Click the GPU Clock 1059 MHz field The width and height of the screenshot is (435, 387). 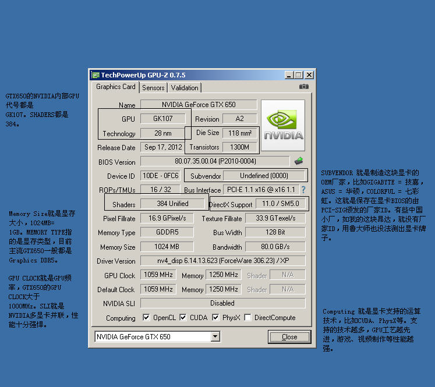158,275
